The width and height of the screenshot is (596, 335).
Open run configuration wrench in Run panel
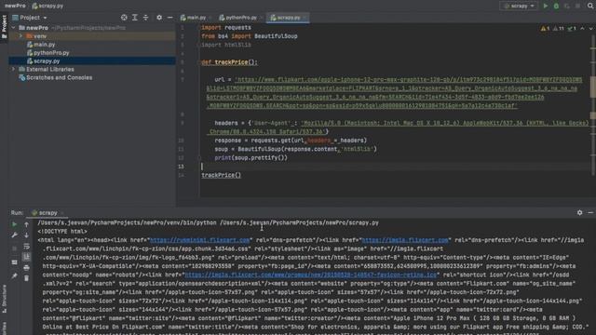pos(14,235)
